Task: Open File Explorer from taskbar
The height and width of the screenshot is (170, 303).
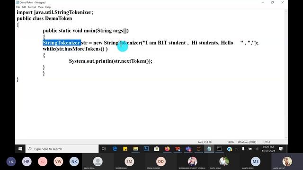Action: point(136,149)
